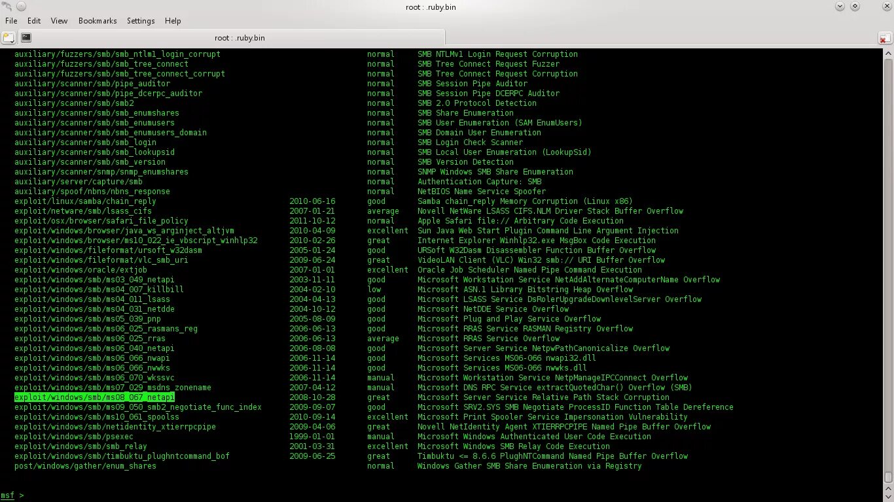Viewport: 894px width, 502px height.
Task: Open the Help menu
Action: (x=173, y=21)
